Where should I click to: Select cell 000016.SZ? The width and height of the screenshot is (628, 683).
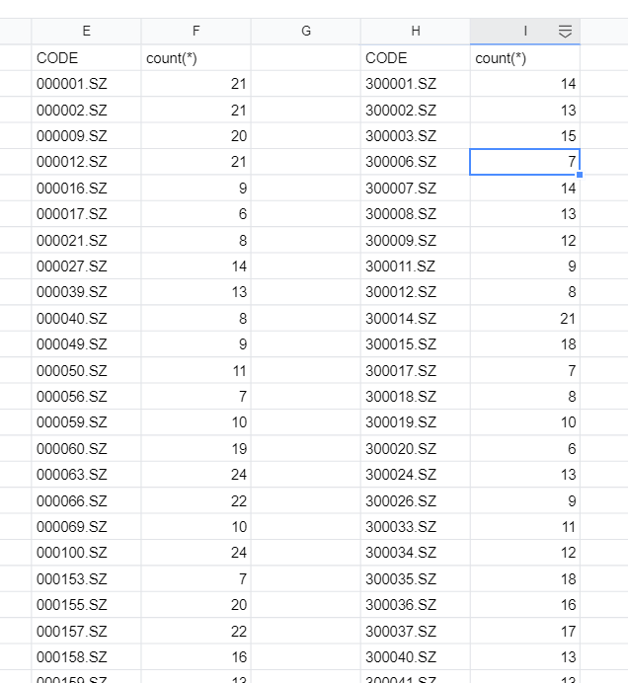(x=86, y=189)
